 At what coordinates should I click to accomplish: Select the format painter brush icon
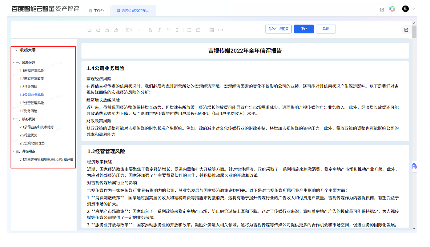[107, 30]
